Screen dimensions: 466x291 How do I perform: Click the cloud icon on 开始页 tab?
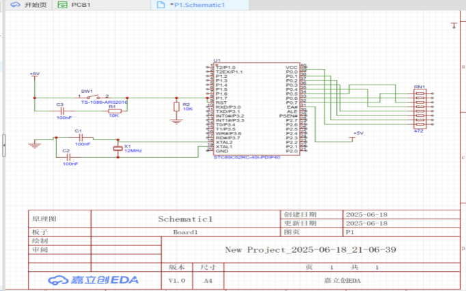point(15,5)
